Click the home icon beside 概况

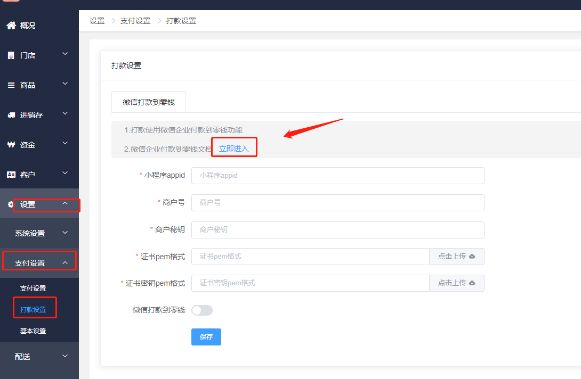11,25
